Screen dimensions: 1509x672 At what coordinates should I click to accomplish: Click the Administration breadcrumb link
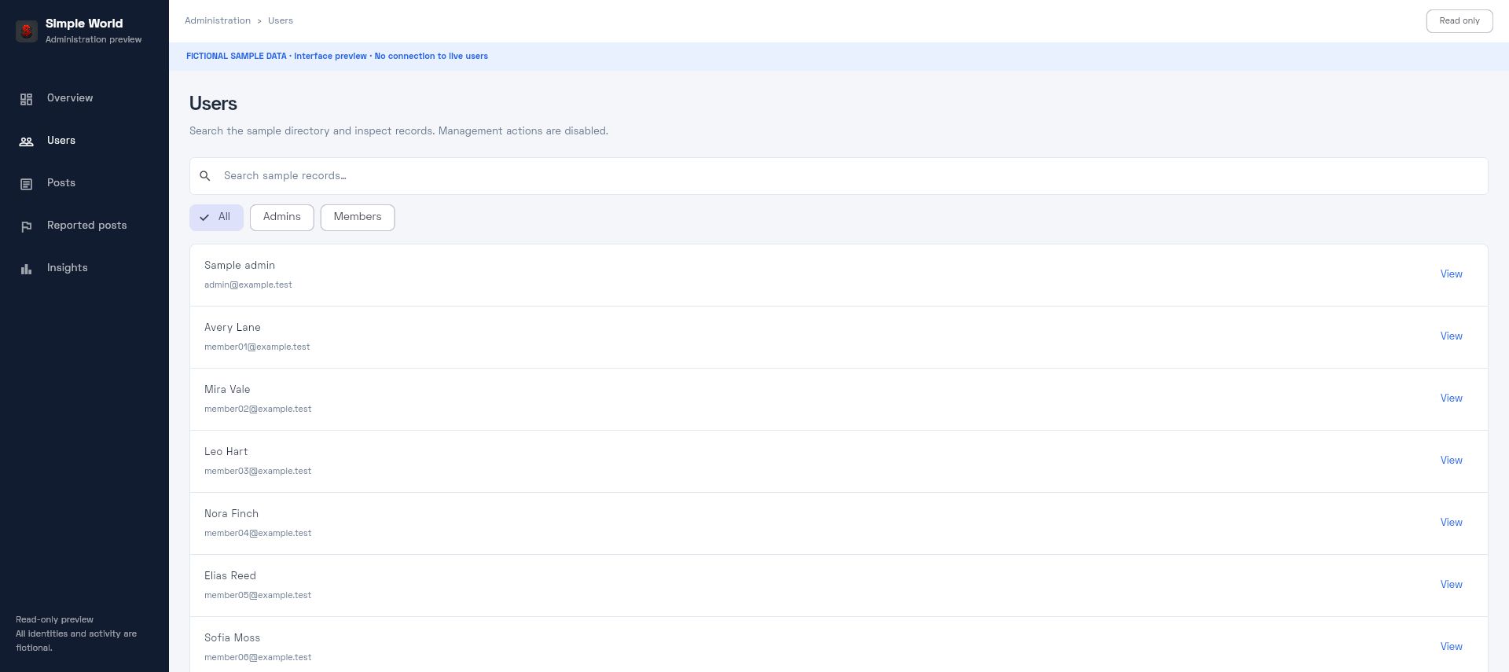tap(218, 20)
